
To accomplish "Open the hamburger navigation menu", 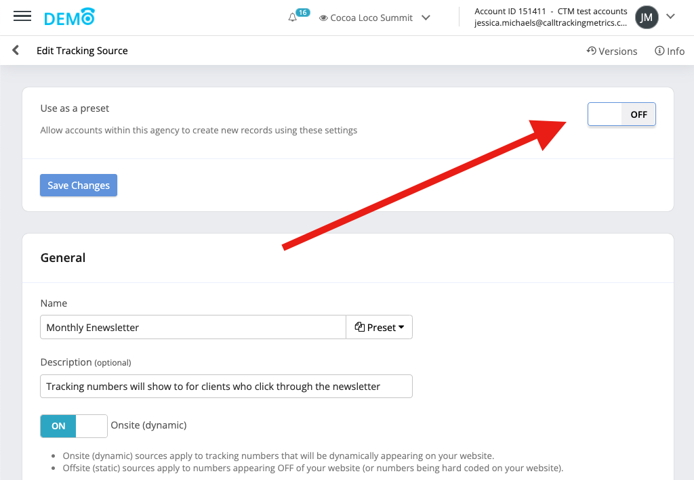I will pyautogui.click(x=22, y=17).
